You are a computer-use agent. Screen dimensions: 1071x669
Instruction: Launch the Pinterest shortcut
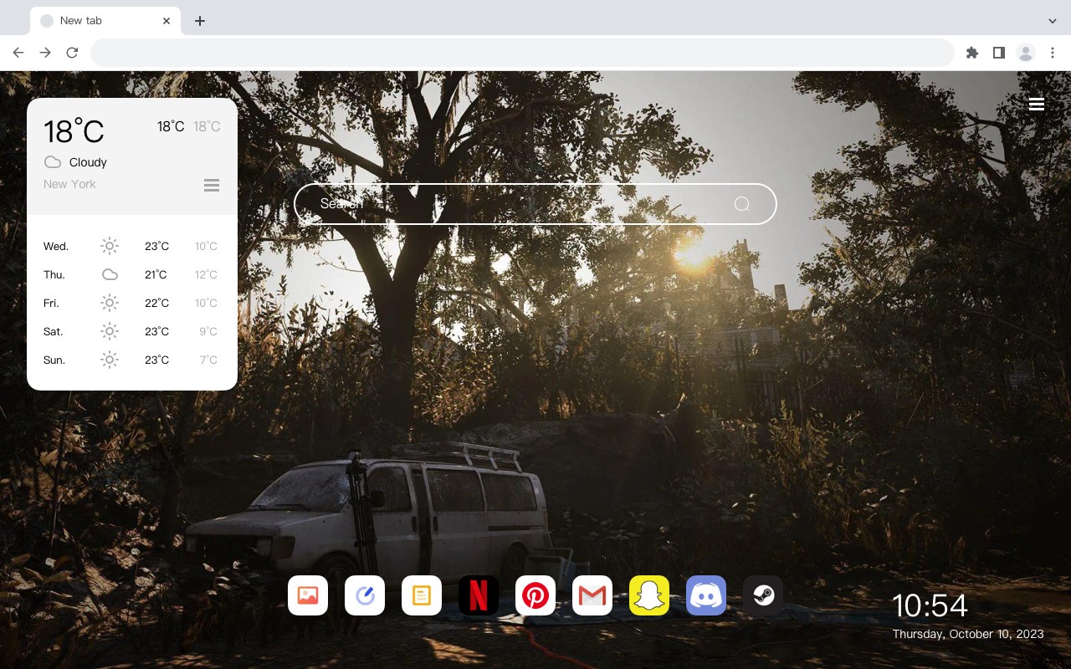click(x=535, y=595)
